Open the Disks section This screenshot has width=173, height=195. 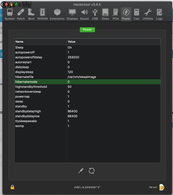point(105,14)
